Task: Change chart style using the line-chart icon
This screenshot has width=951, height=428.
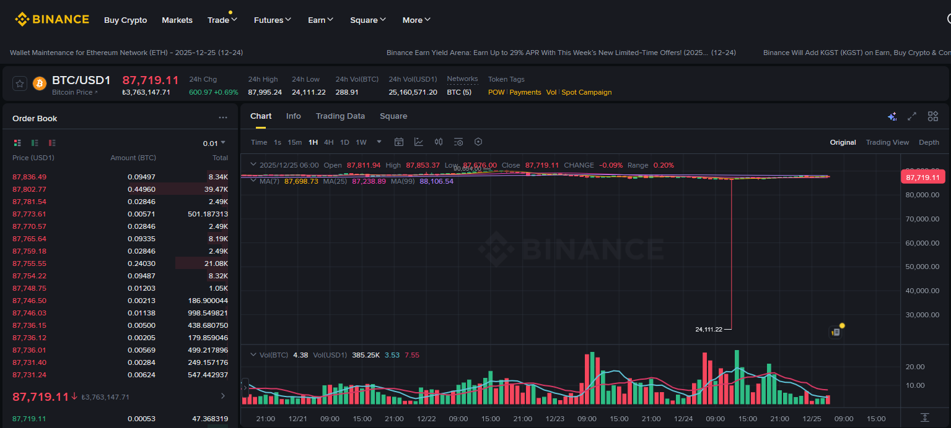Action: 419,142
